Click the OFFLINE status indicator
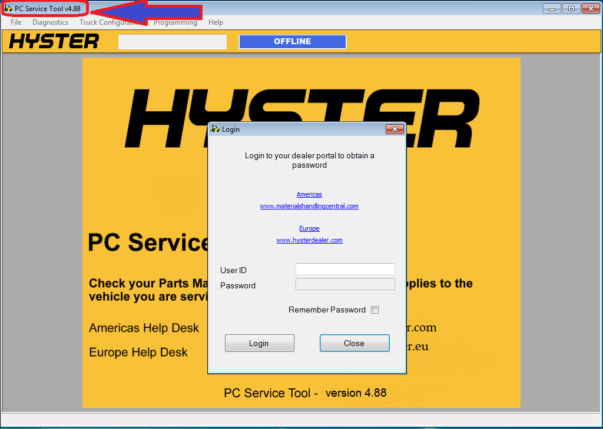Screen dimensions: 603x429 point(293,42)
